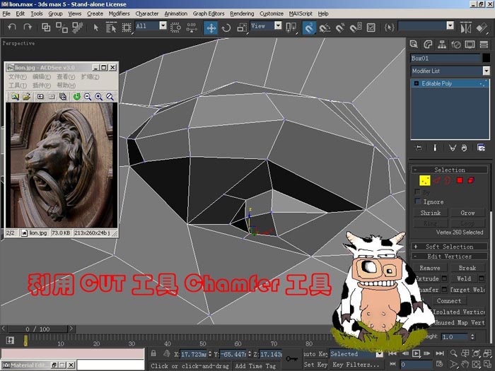Screen dimensions: 495x371
Task: Select Border sub-object level icon
Action: (448, 180)
